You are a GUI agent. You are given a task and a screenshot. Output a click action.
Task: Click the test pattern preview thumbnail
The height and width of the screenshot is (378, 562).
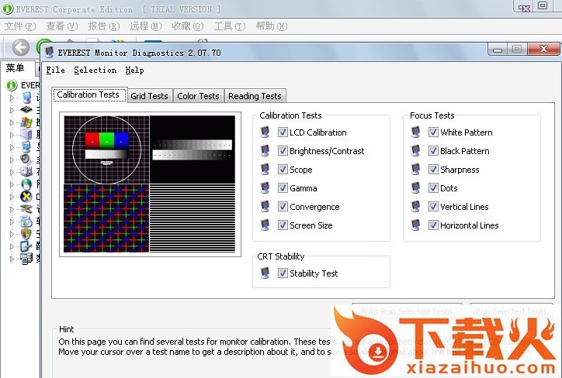150,184
